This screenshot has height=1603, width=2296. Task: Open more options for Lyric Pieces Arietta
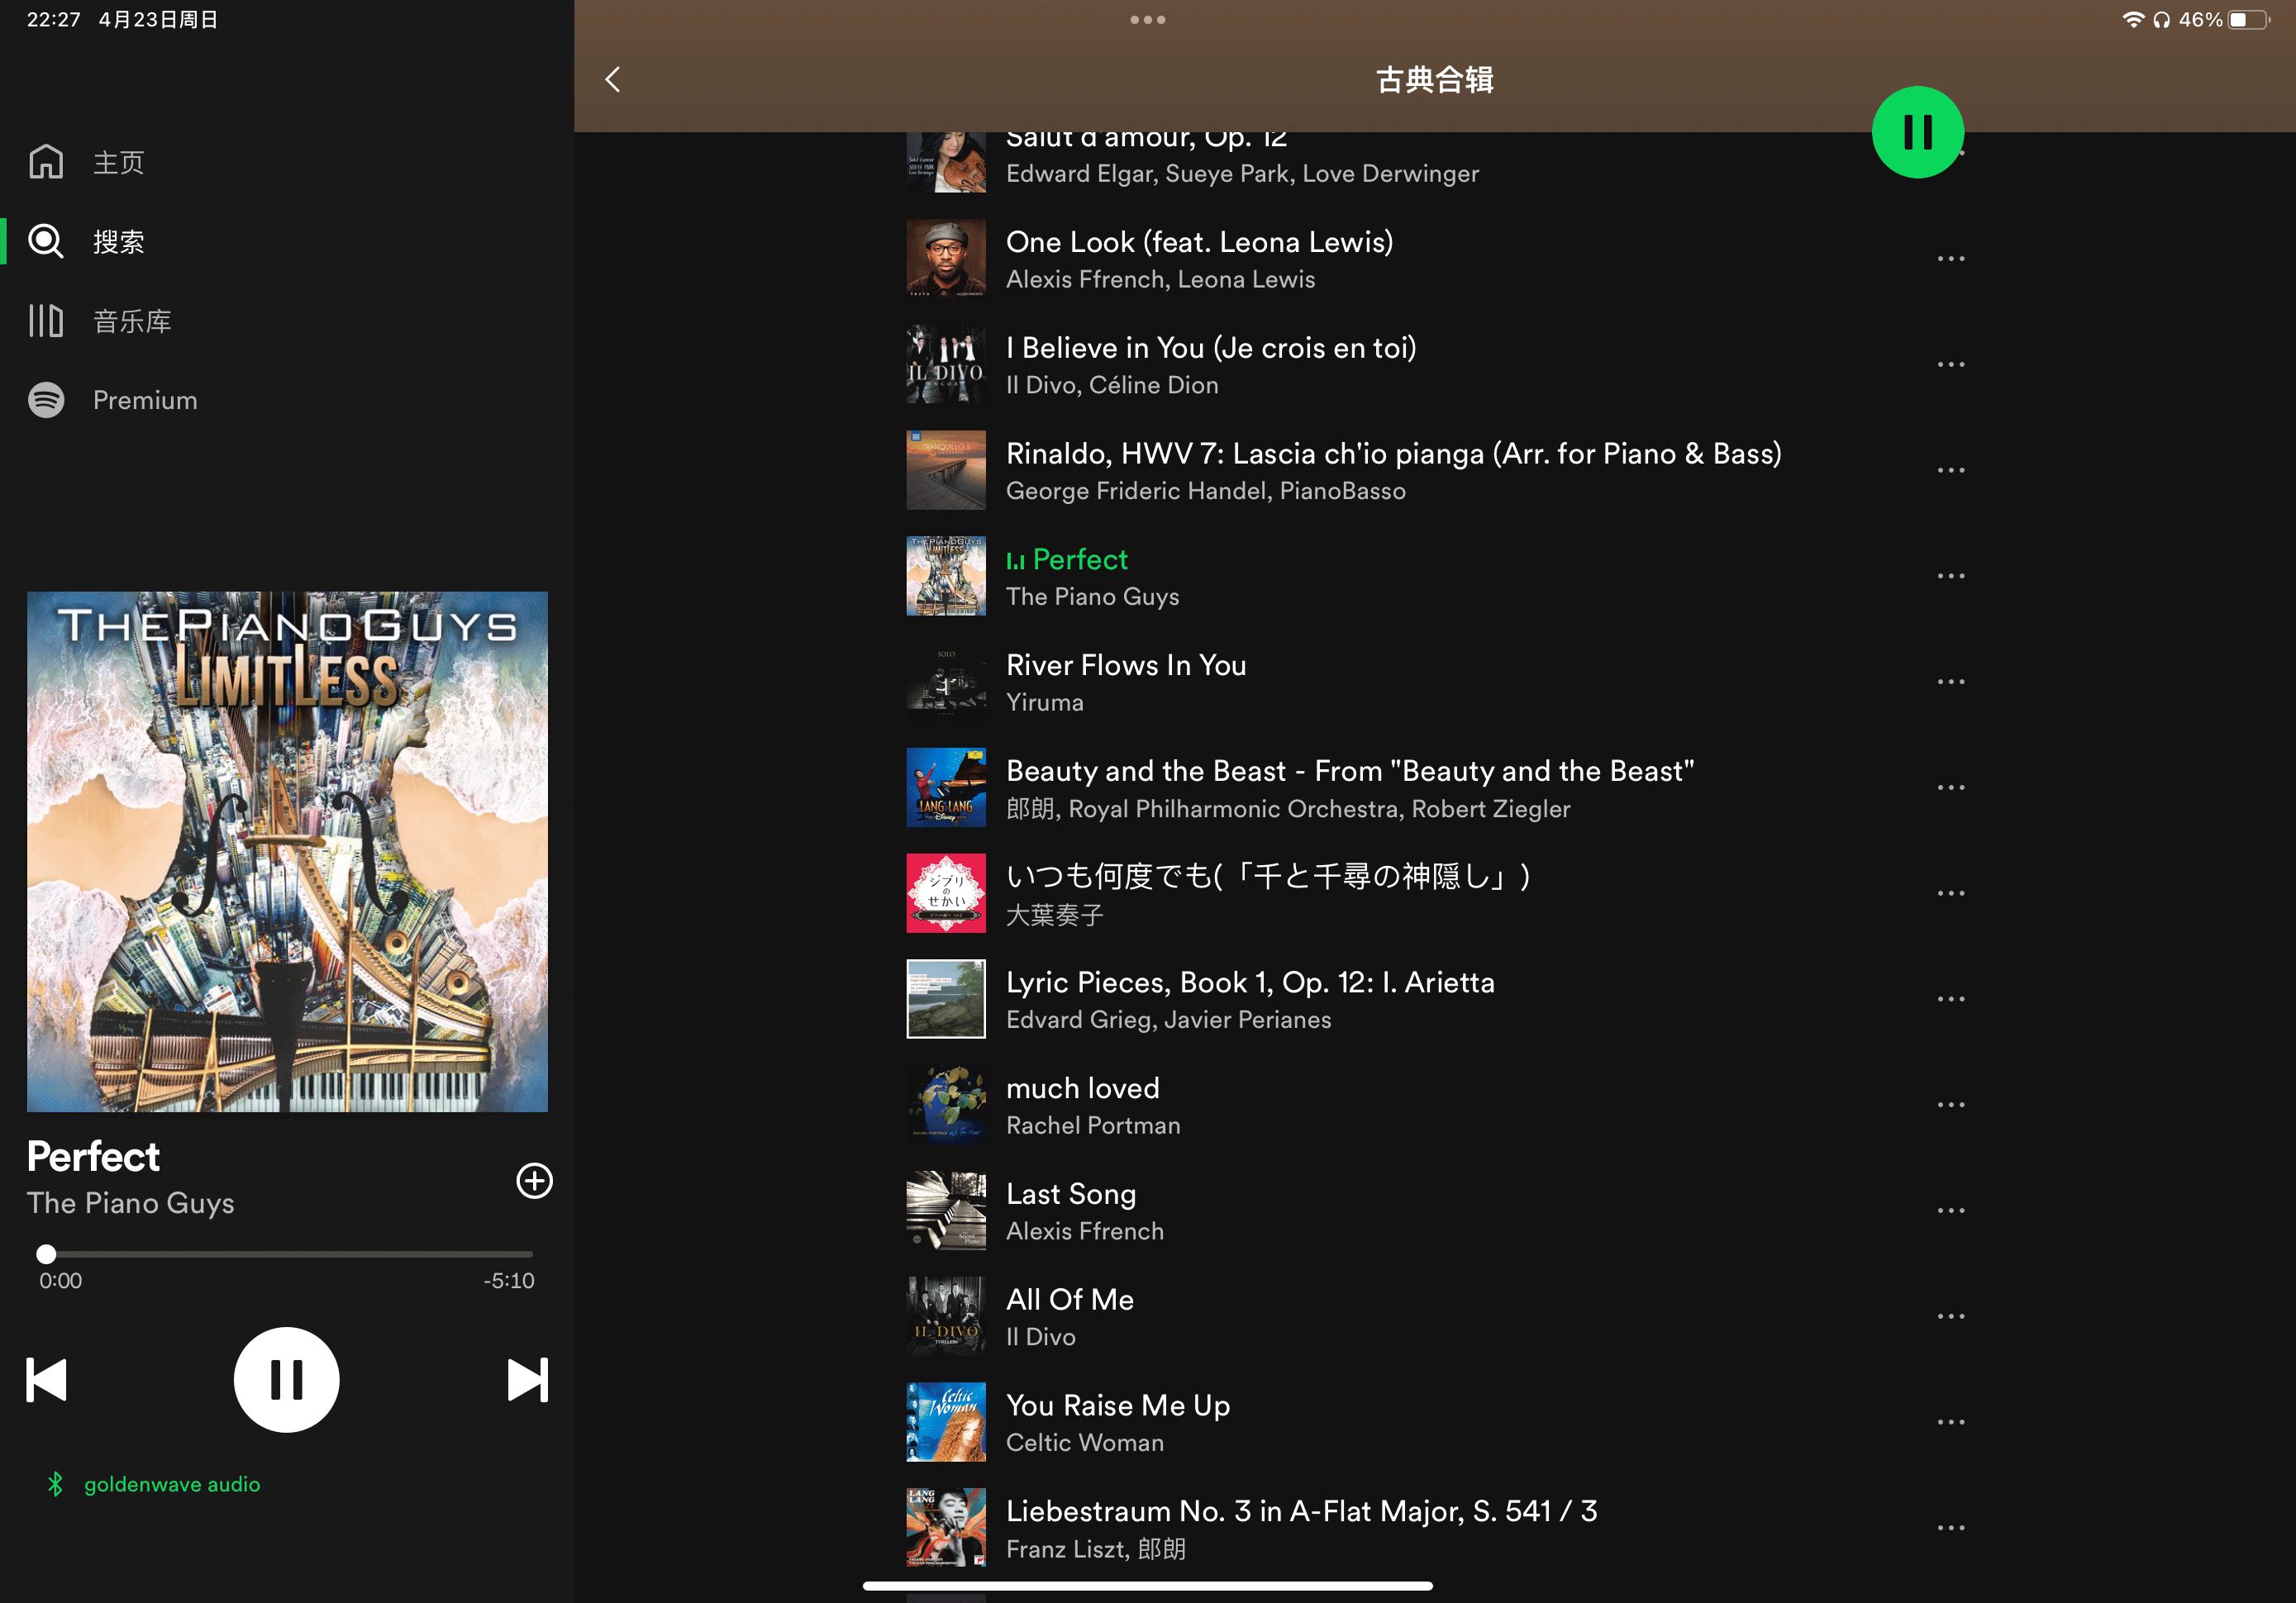pos(1950,999)
